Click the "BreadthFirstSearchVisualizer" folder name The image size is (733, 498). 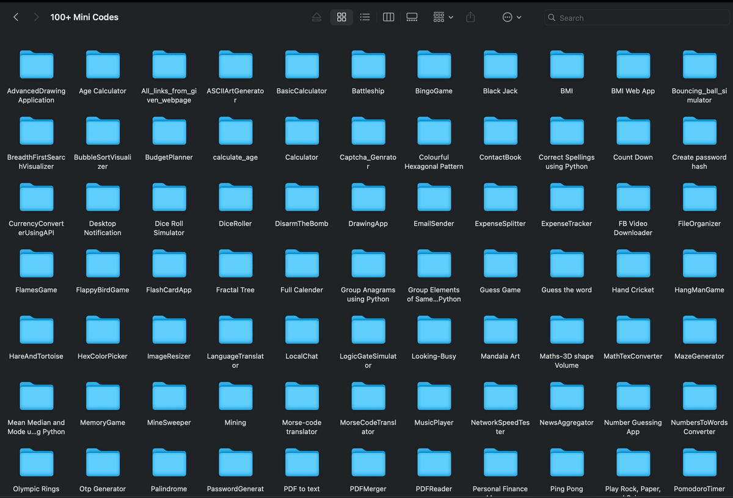click(x=36, y=162)
